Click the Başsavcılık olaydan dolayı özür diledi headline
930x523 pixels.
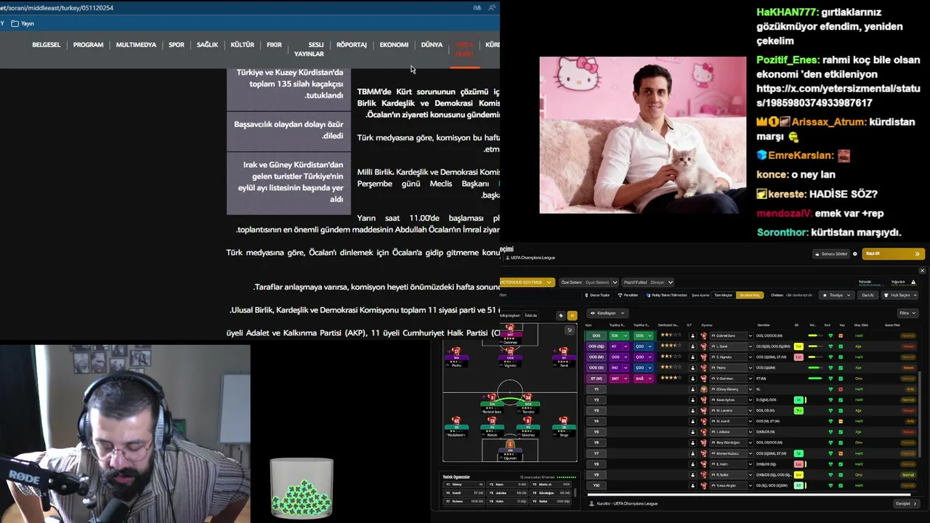click(288, 130)
